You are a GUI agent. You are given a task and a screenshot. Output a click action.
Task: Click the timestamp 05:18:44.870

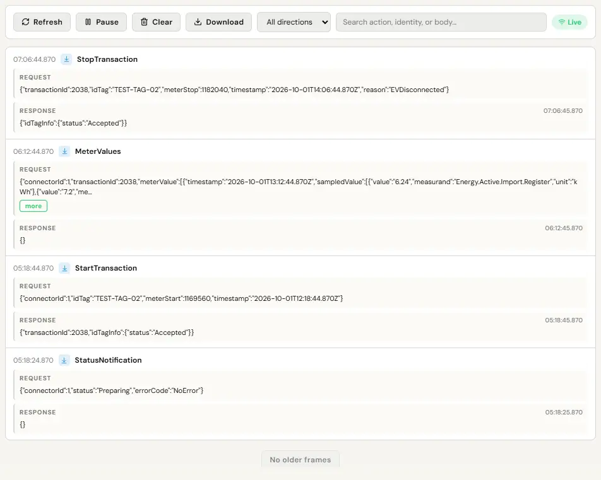click(x=33, y=268)
